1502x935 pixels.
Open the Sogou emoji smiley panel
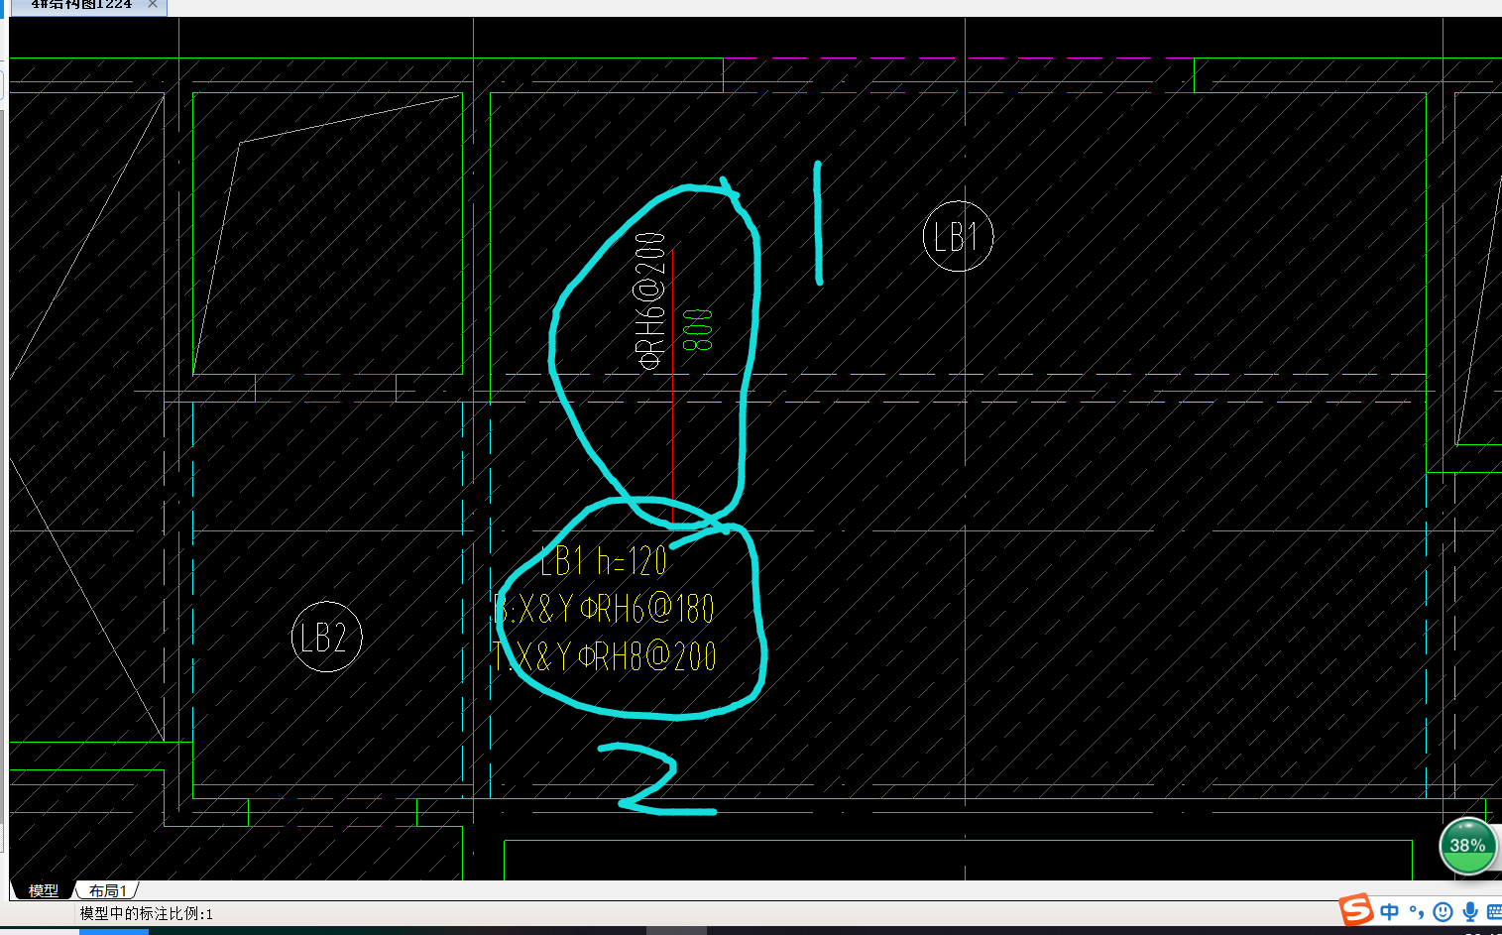[1443, 911]
